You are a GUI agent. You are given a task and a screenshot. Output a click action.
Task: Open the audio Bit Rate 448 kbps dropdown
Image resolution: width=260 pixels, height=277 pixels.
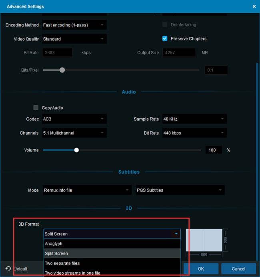coord(194,133)
